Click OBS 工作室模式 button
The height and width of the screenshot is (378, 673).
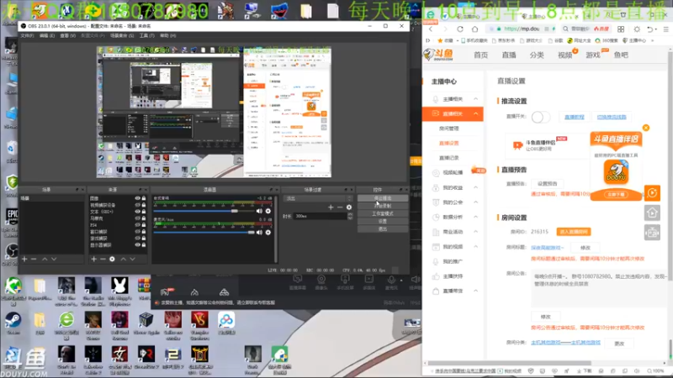[x=383, y=213]
